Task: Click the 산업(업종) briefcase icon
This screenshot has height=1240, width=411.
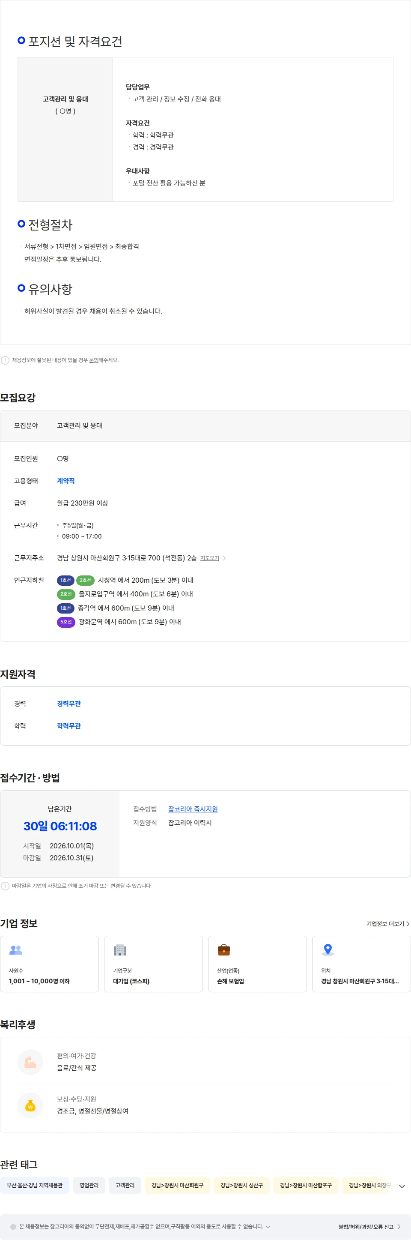Action: point(223,950)
